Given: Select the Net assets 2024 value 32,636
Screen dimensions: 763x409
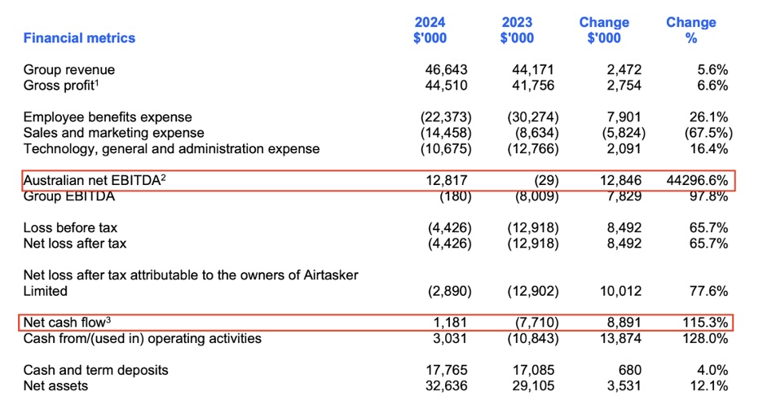Looking at the screenshot, I should 446,385.
